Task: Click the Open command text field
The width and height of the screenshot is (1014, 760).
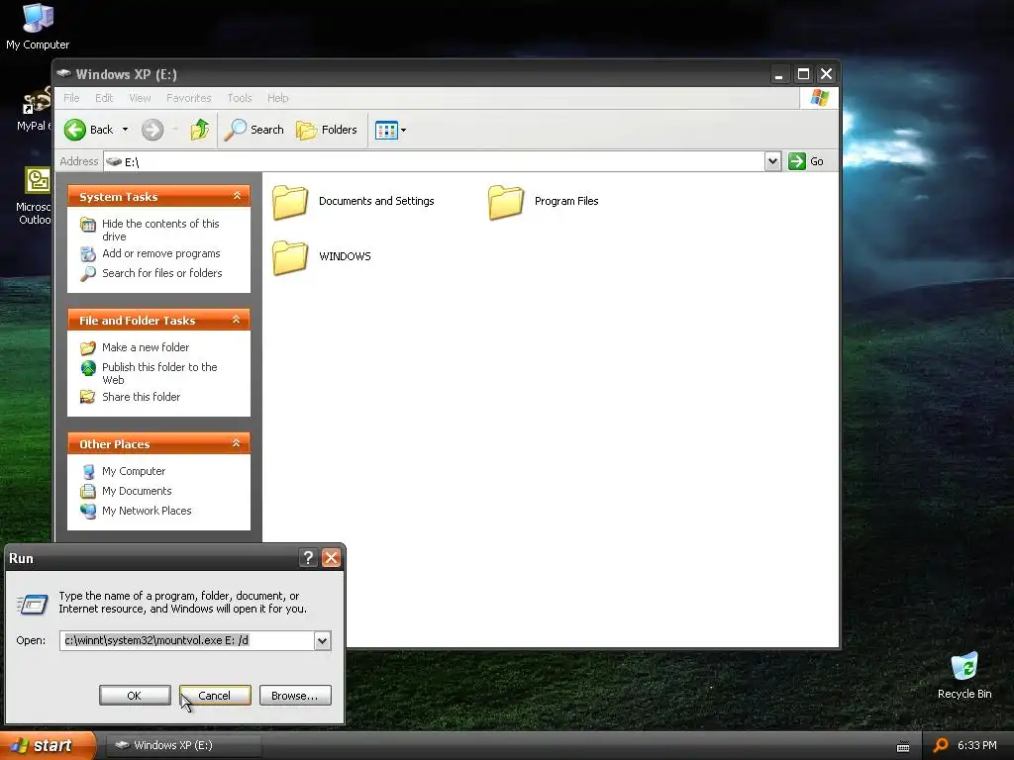Action: click(x=187, y=640)
